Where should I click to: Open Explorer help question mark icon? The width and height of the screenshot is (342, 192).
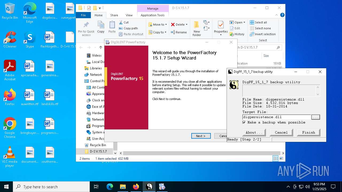pos(282,15)
